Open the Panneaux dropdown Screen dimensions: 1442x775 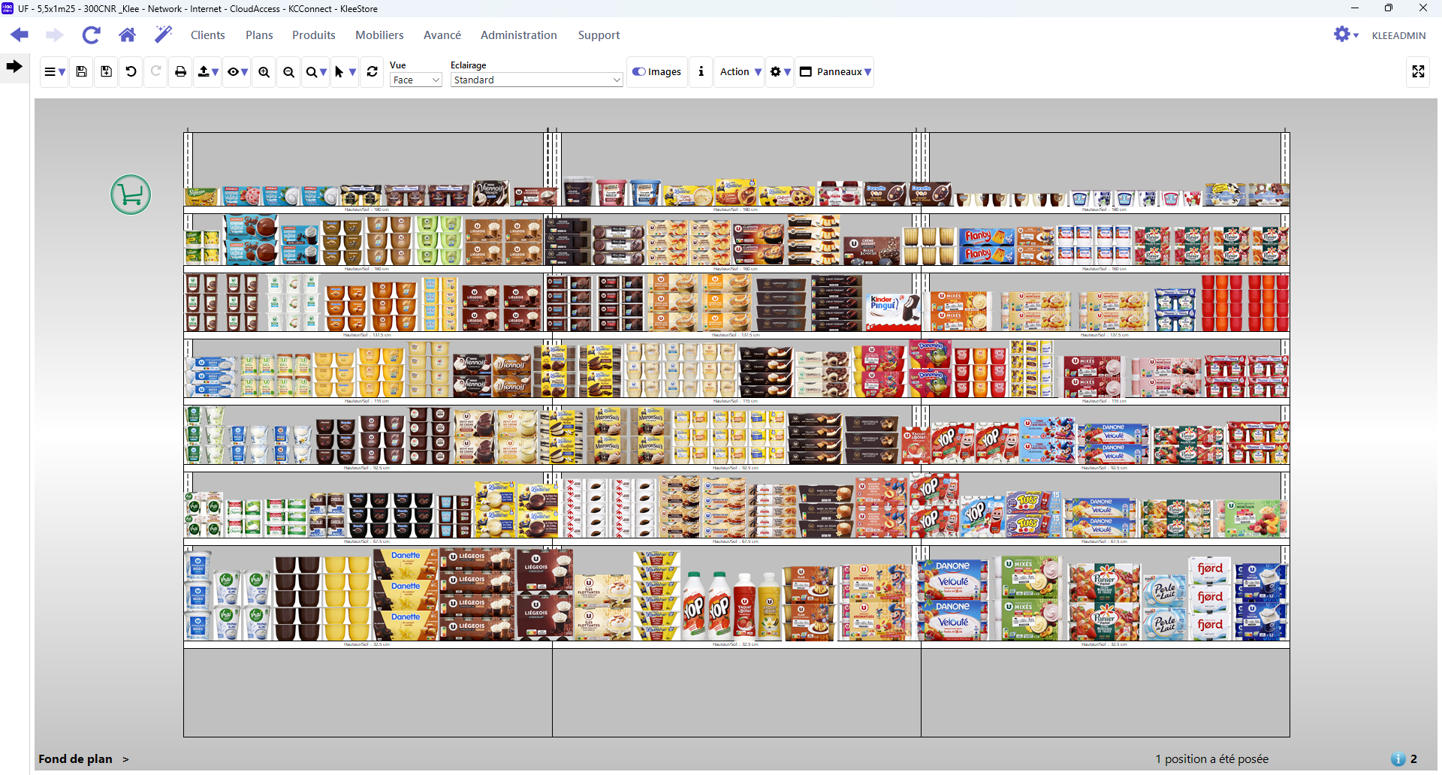[x=835, y=72]
